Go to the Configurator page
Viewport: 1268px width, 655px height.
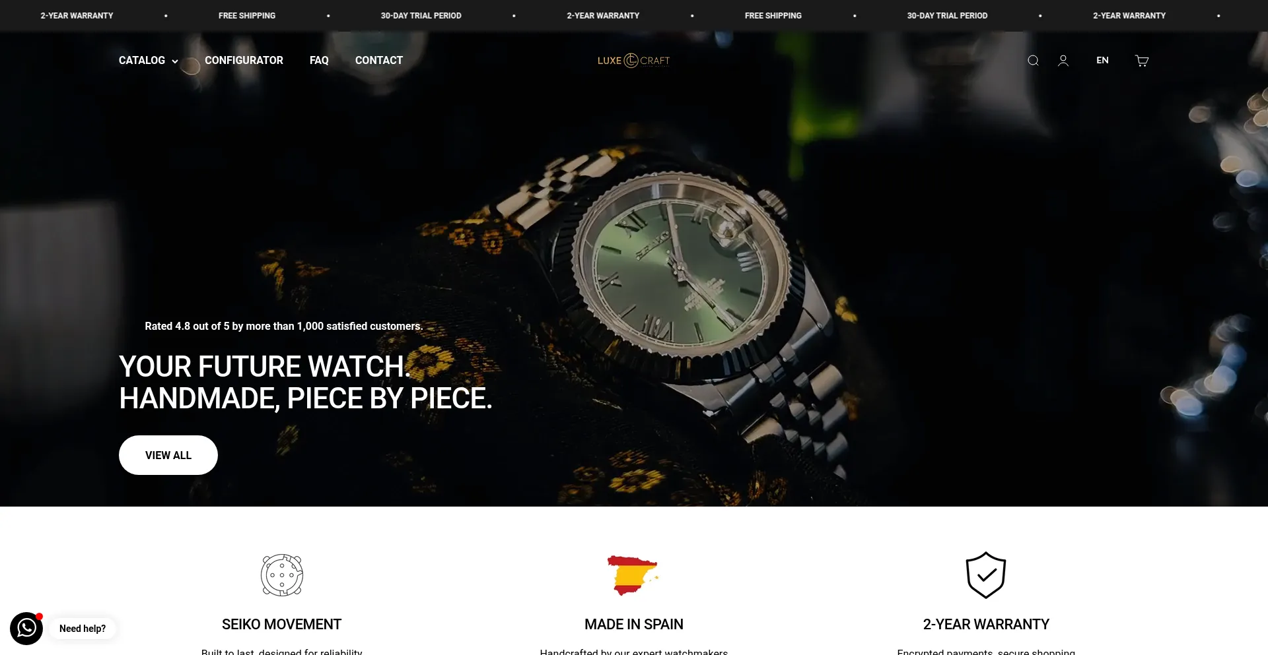[244, 61]
